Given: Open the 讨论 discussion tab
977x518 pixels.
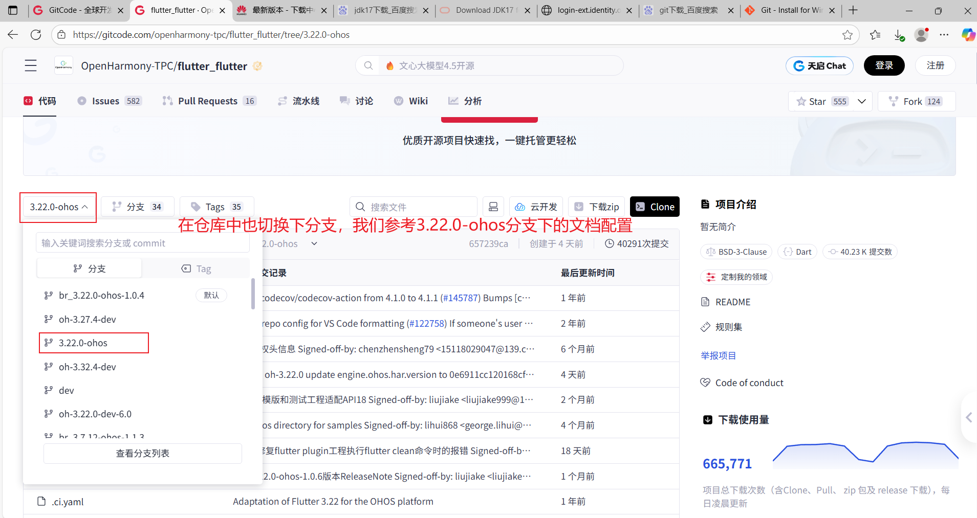Looking at the screenshot, I should click(x=357, y=101).
